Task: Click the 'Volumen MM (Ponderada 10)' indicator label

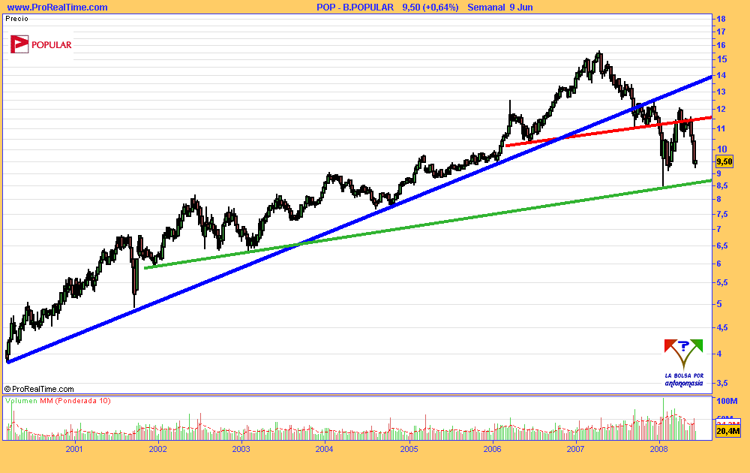Action: click(x=58, y=401)
